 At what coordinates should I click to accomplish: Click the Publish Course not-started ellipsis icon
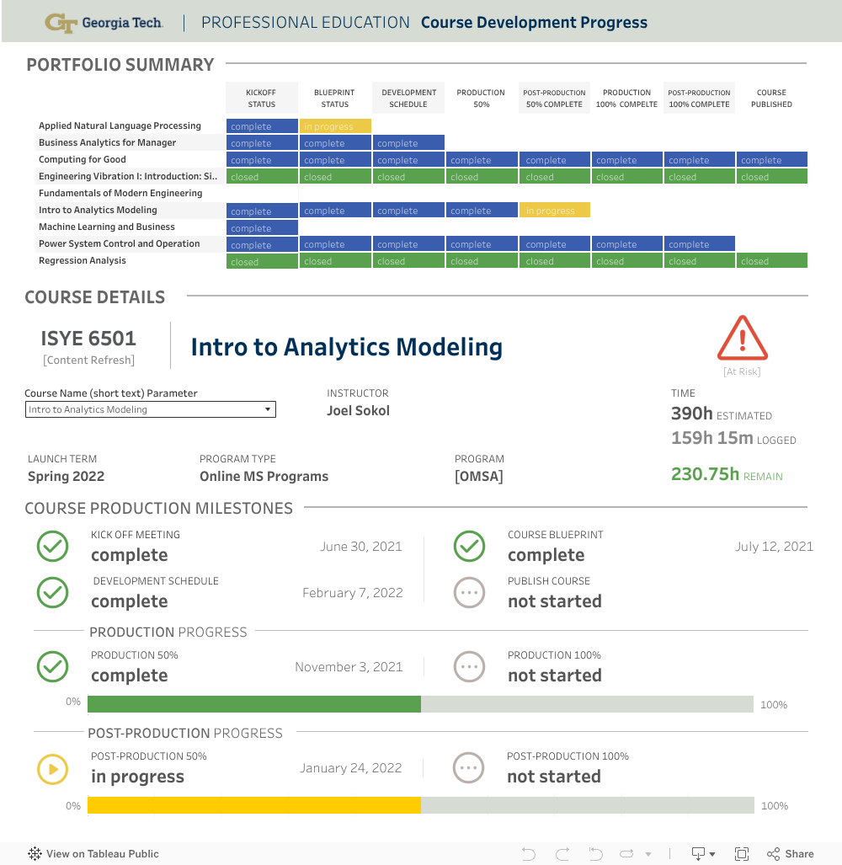coord(470,593)
